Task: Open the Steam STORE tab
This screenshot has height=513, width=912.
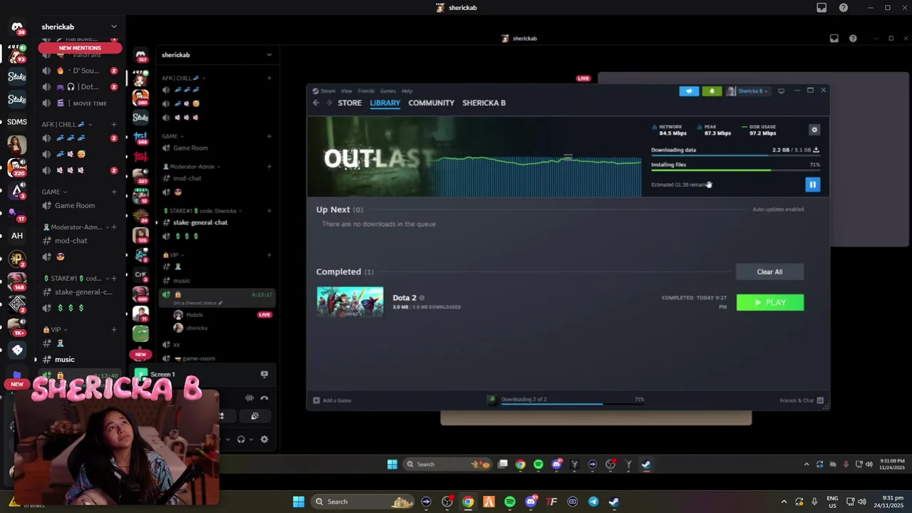Action: tap(350, 103)
